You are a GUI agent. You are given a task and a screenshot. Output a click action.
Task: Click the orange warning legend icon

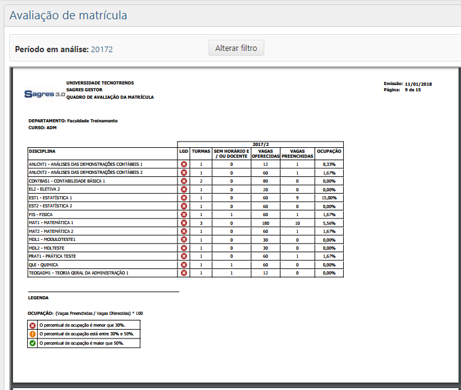click(32, 334)
